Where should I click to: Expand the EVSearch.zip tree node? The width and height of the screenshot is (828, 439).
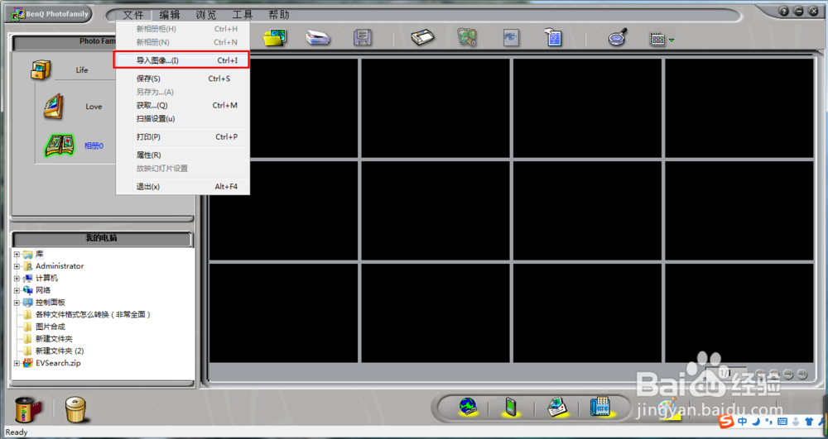[x=17, y=363]
